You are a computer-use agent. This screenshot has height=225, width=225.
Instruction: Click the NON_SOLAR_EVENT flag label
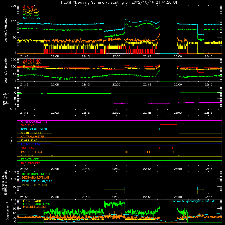[x=34, y=129]
